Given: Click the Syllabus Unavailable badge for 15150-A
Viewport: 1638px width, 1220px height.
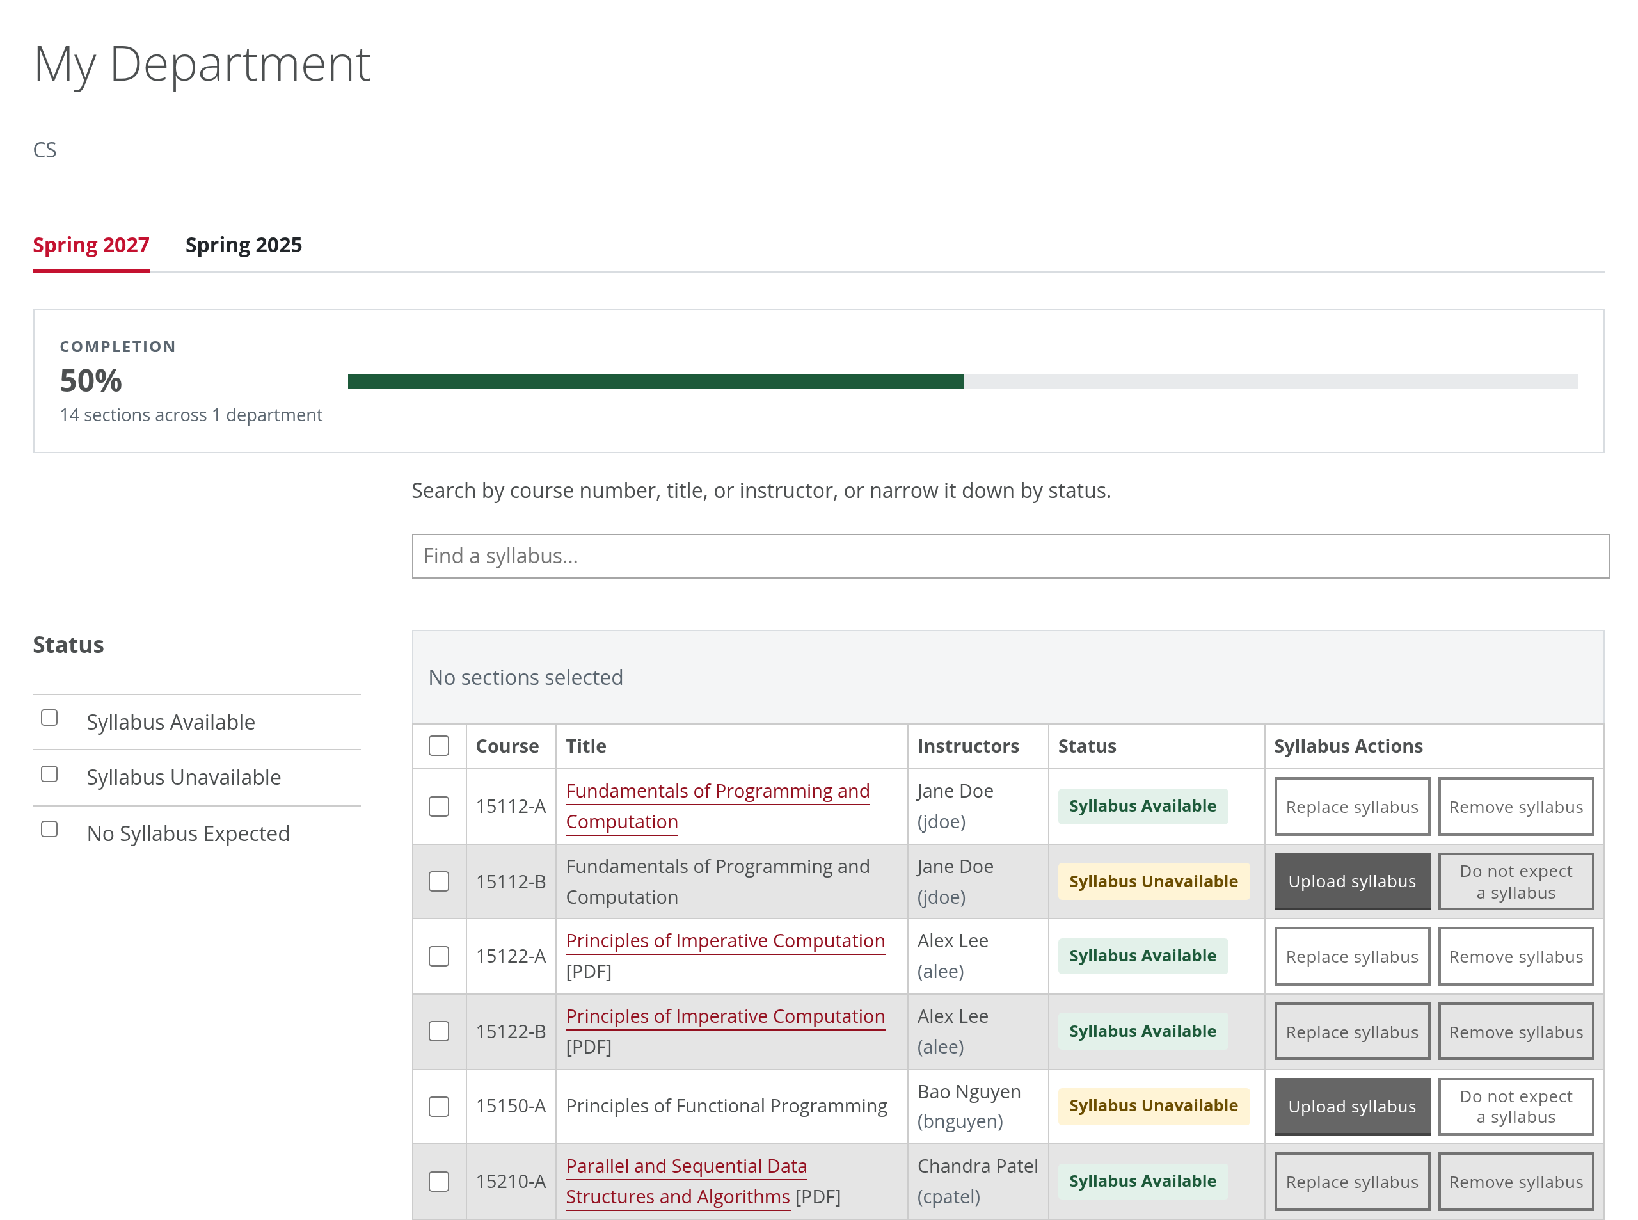Looking at the screenshot, I should [1153, 1105].
